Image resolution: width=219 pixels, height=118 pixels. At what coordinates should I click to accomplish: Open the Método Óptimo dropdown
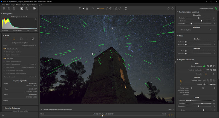198,30
